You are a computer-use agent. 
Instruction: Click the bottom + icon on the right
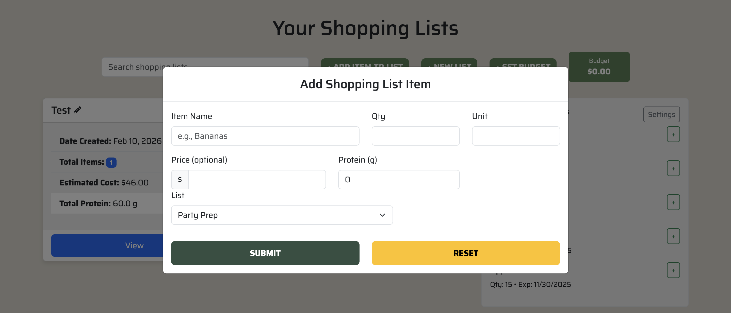[x=673, y=270]
